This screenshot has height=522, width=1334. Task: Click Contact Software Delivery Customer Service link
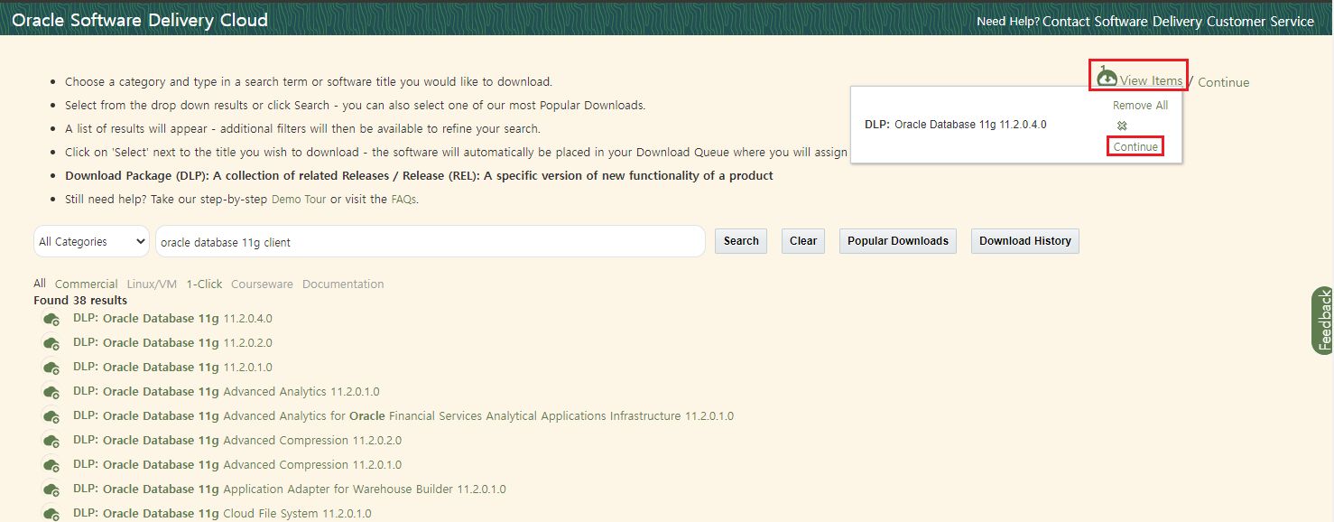pyautogui.click(x=1178, y=22)
